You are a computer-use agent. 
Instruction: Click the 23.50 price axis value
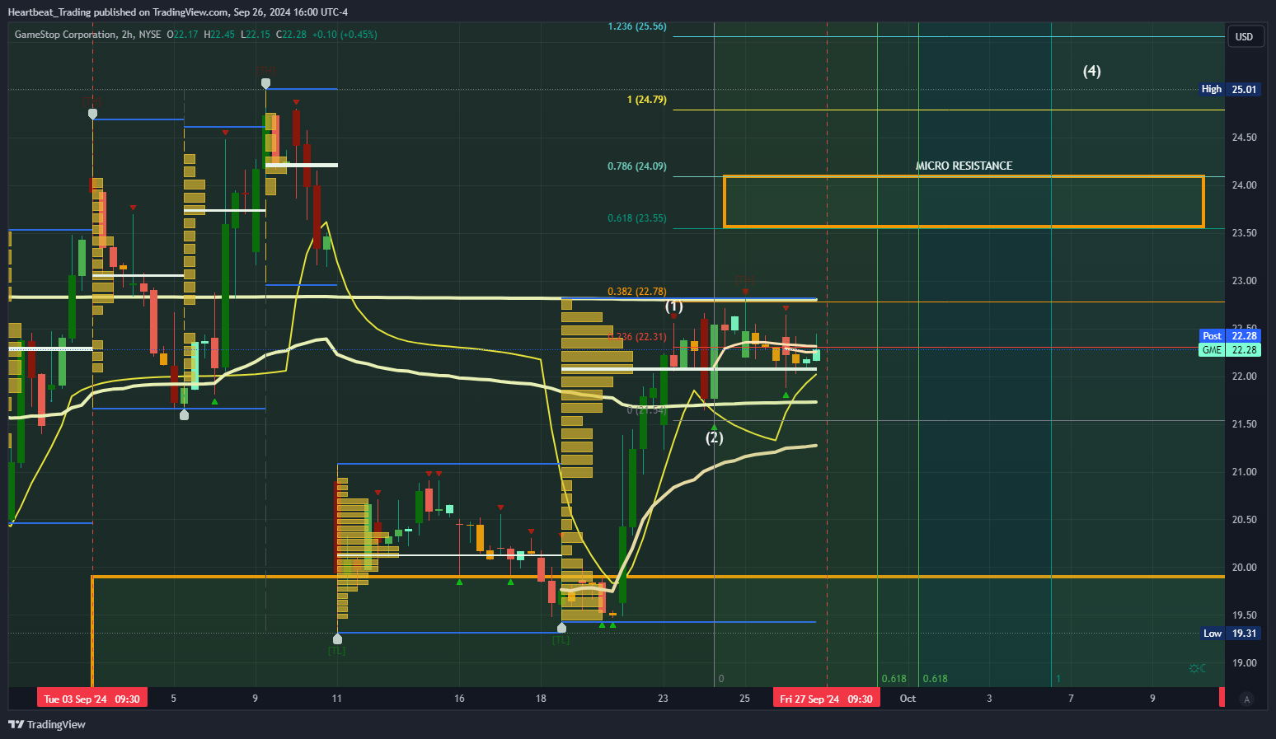coord(1244,233)
